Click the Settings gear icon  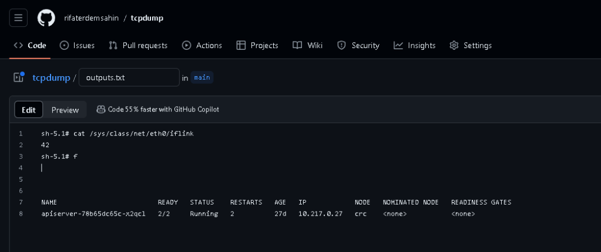(454, 46)
